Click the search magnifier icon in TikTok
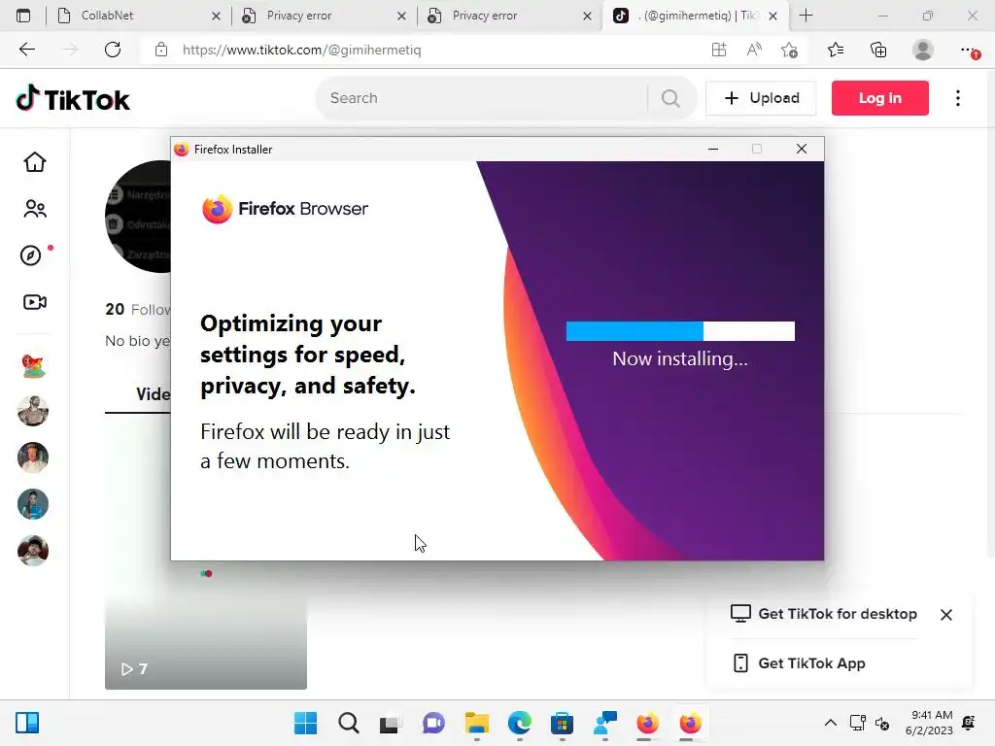 [x=670, y=98]
